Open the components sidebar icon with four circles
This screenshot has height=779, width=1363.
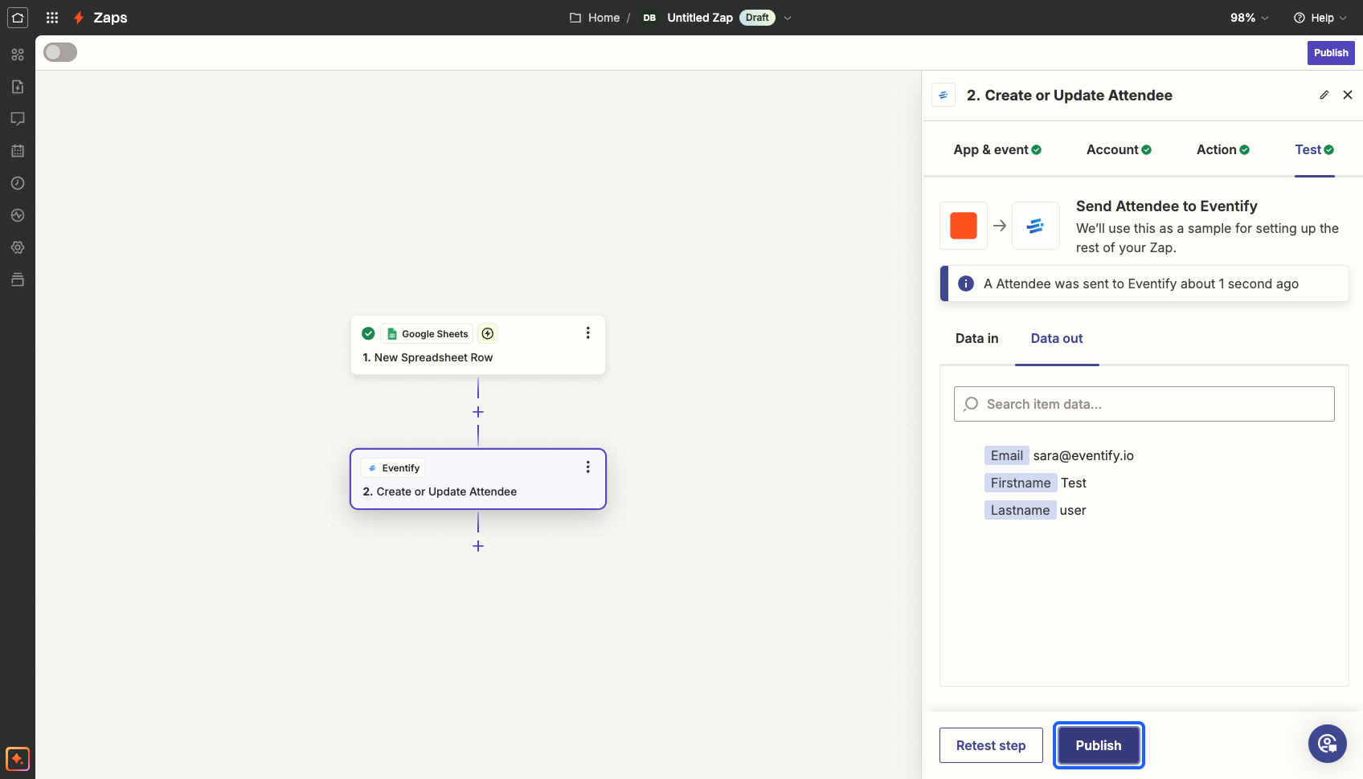18,55
